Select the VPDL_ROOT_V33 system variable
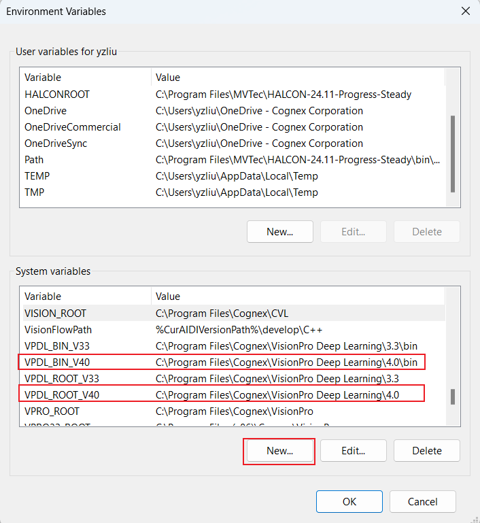Viewport: 480px width, 523px height. pos(234,379)
